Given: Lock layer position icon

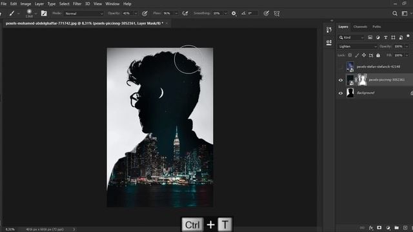Looking at the screenshot, I should (364, 55).
